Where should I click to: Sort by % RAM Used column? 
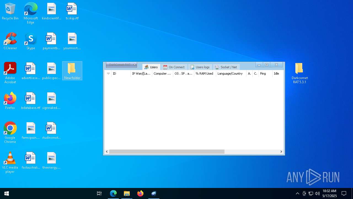[x=205, y=74]
